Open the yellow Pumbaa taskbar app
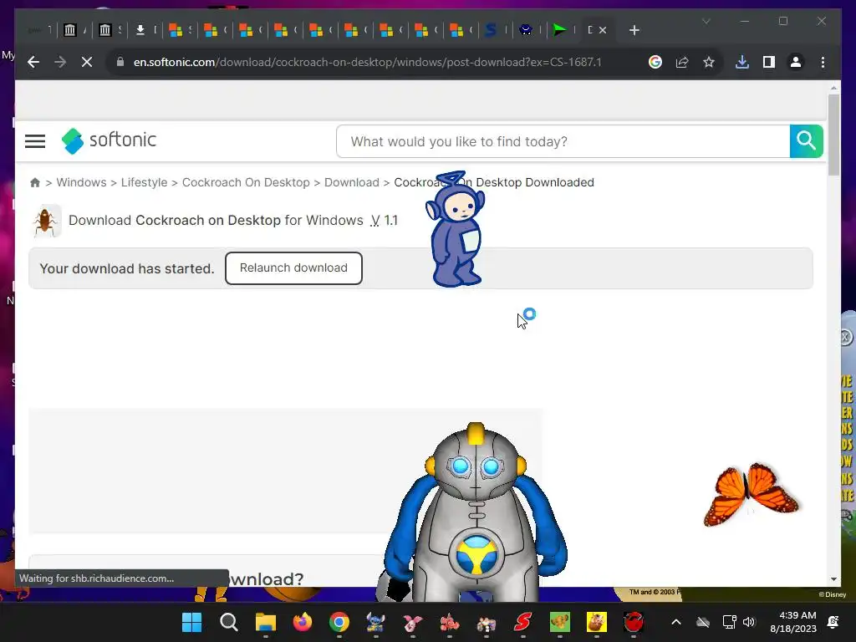This screenshot has height=642, width=856. 596,622
